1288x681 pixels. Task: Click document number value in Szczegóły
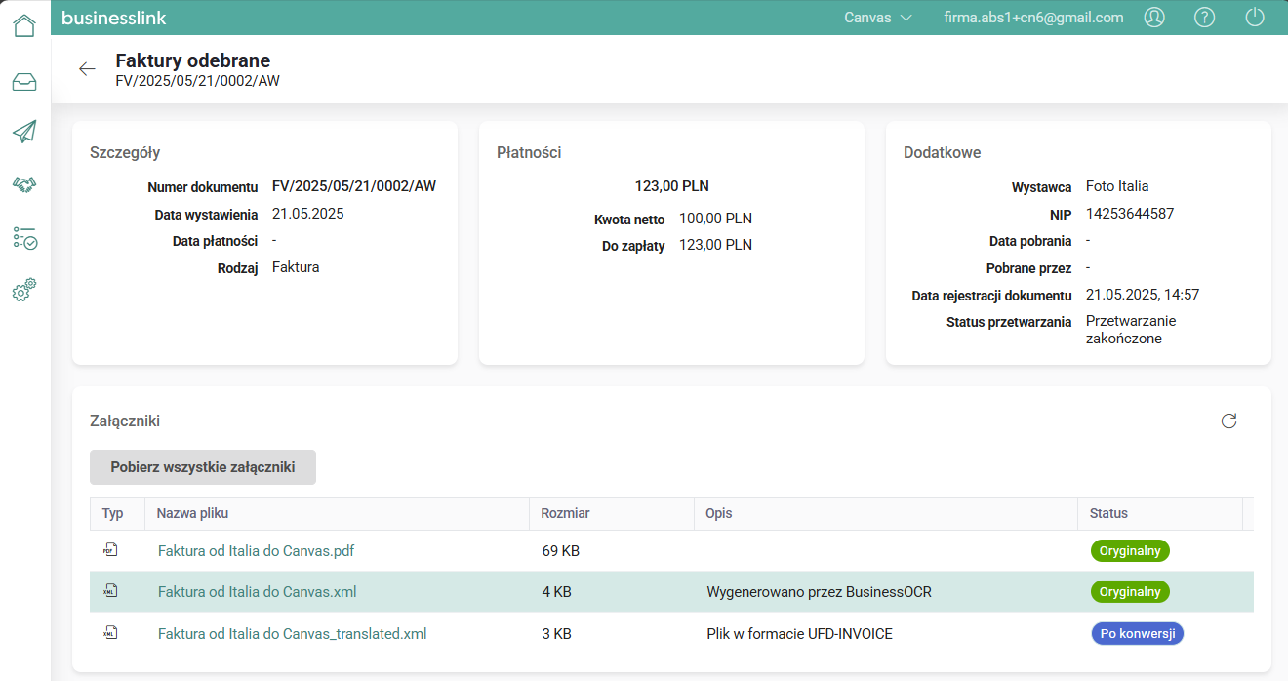pos(354,186)
